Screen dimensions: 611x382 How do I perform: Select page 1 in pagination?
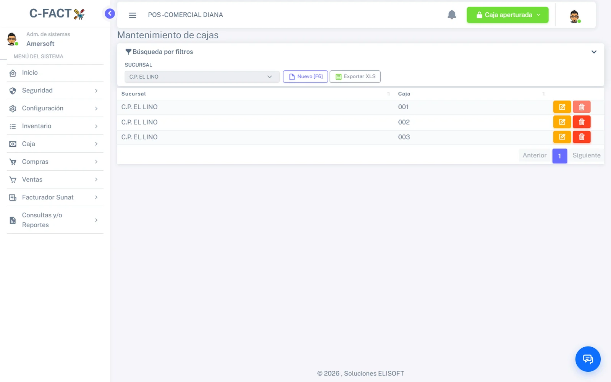coord(559,156)
